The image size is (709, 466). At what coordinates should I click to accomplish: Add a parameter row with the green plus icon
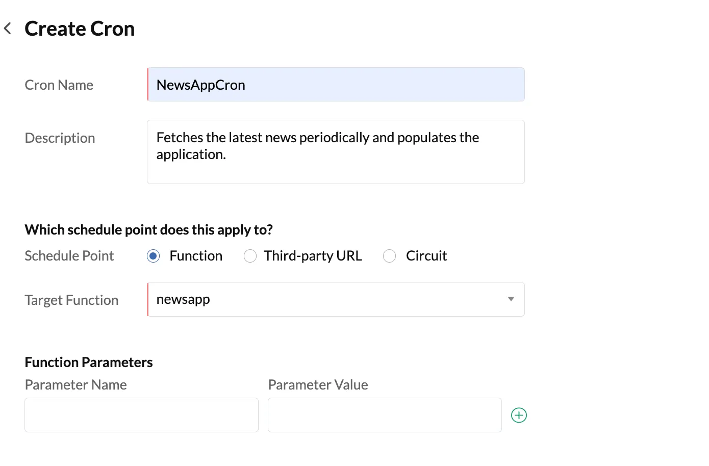coord(519,415)
